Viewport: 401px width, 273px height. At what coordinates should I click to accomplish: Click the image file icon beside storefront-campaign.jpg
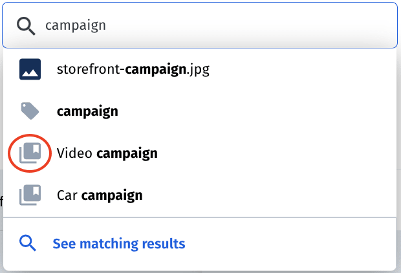(x=30, y=69)
